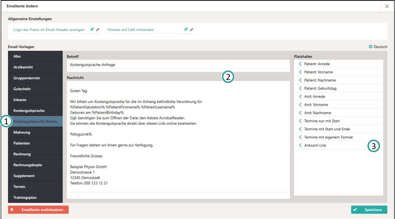Insert placeholder arrow for Patient: Anrede
Screen dimensions: 395x219
[300, 64]
